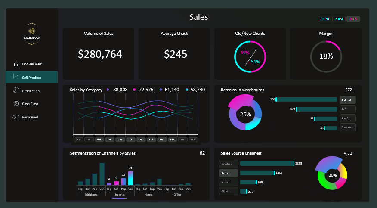Click the Production gears icon

pyautogui.click(x=15, y=90)
